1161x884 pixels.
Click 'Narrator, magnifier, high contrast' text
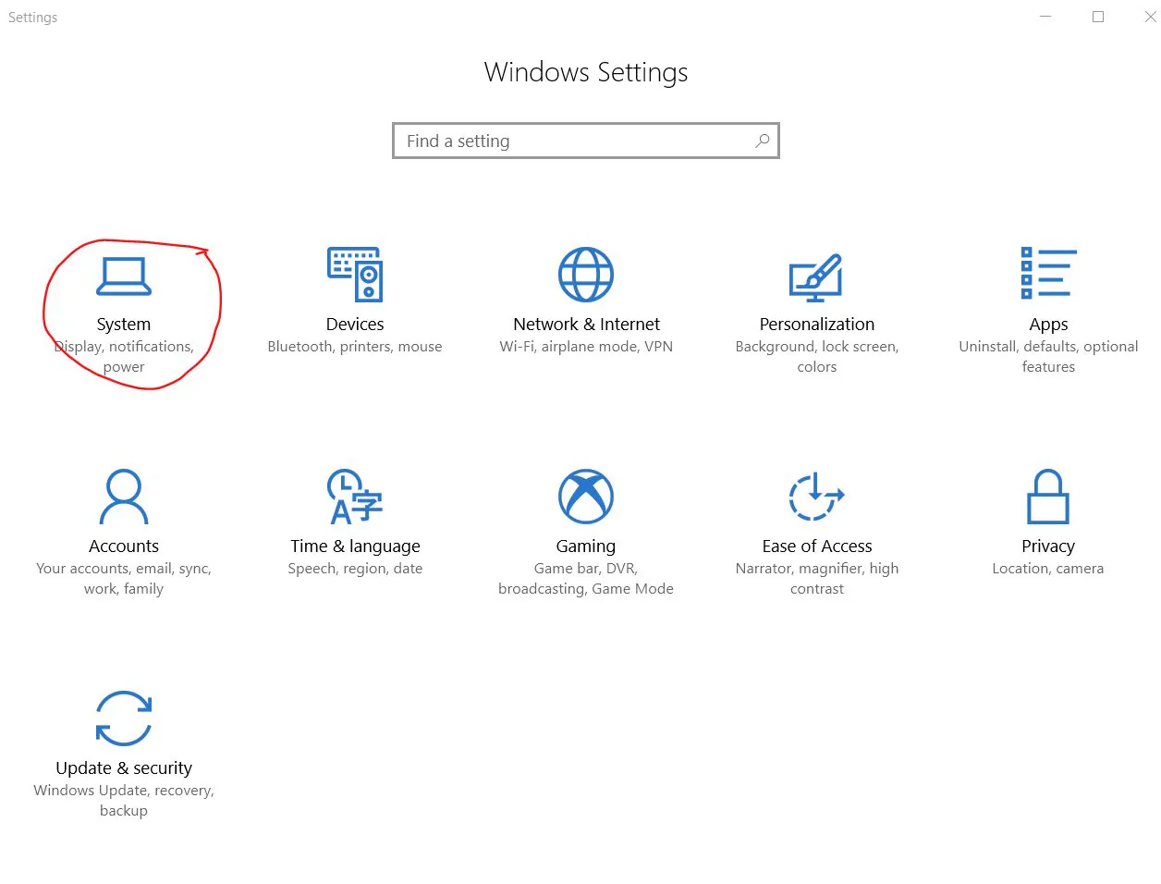[817, 579]
